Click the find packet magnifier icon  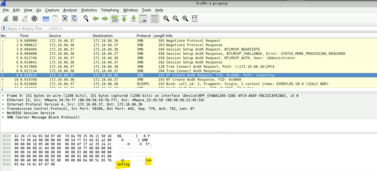(x=86, y=19)
